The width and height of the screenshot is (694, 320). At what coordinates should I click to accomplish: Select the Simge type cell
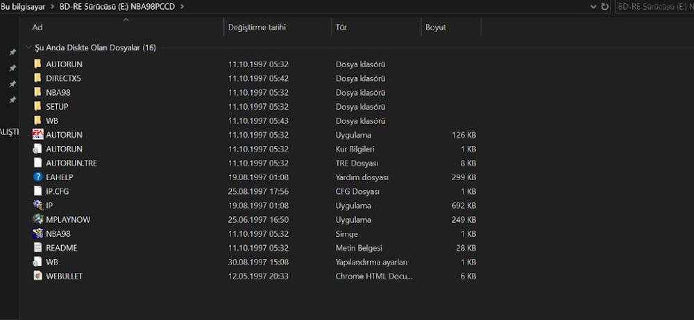point(346,234)
